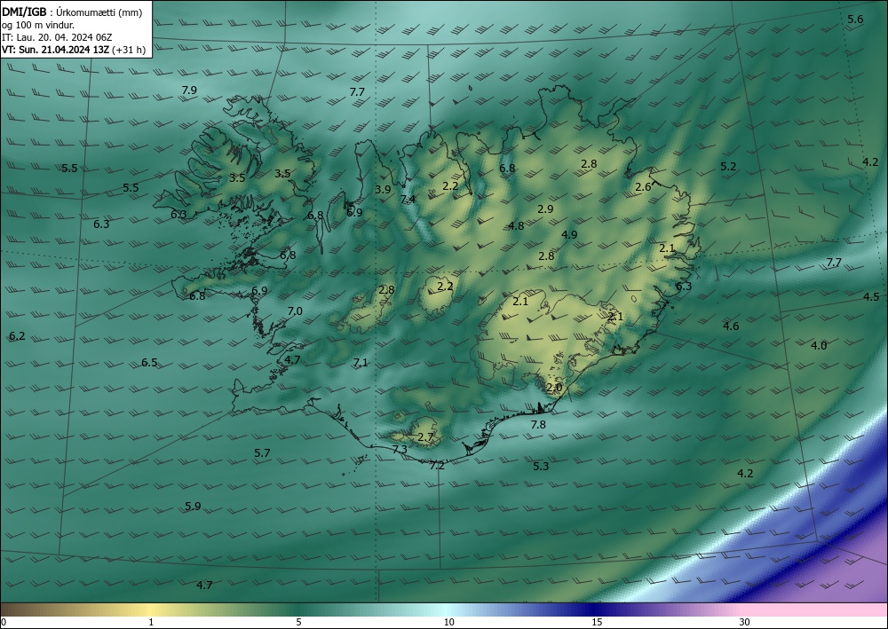The height and width of the screenshot is (629, 888).
Task: Select the 5.7 value southwest of Iceland
Action: pyautogui.click(x=262, y=453)
